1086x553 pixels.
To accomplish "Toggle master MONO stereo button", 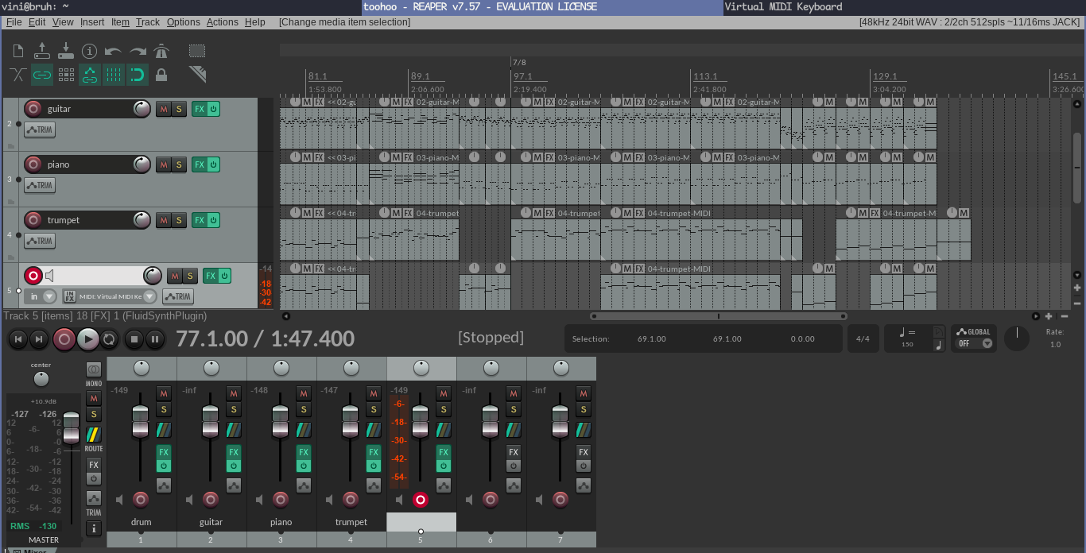I will pos(94,370).
